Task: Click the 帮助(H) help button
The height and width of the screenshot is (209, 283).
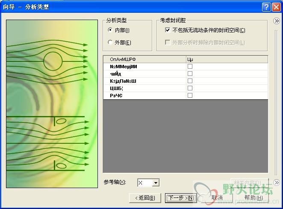Action: [x=254, y=197]
